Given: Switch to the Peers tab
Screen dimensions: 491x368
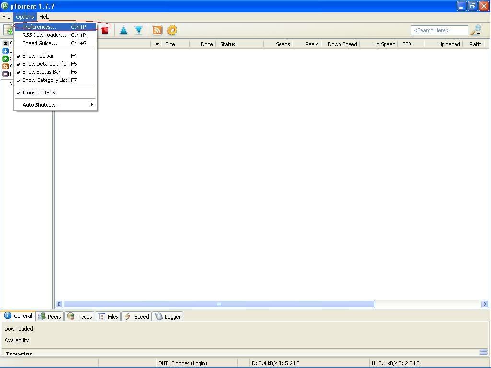Looking at the screenshot, I should point(50,316).
